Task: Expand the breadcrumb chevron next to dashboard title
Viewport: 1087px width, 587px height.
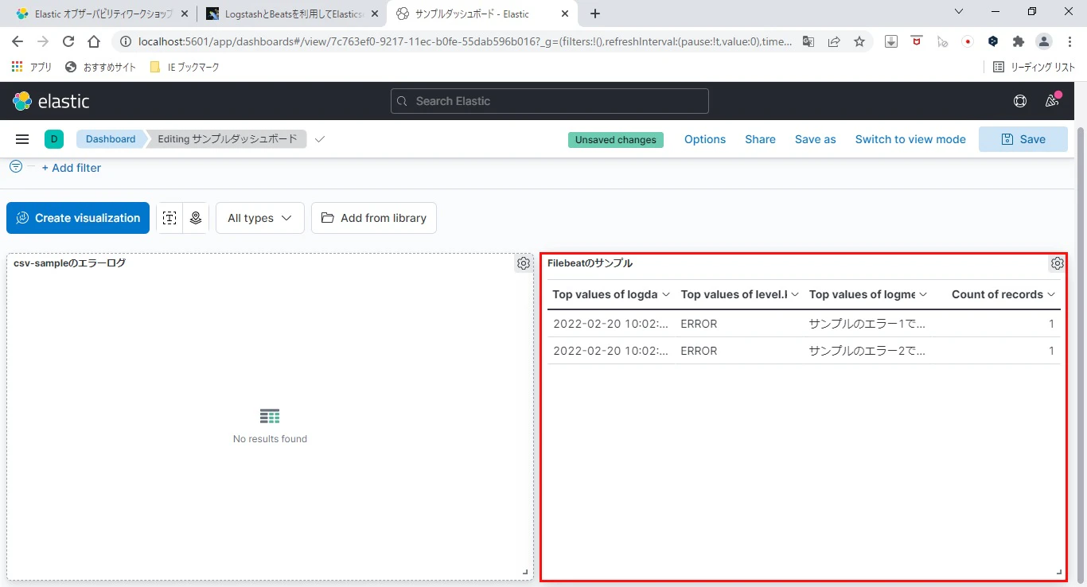Action: coord(319,139)
